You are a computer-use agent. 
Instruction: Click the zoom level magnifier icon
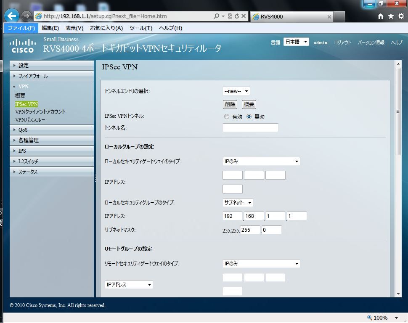pyautogui.click(x=369, y=318)
